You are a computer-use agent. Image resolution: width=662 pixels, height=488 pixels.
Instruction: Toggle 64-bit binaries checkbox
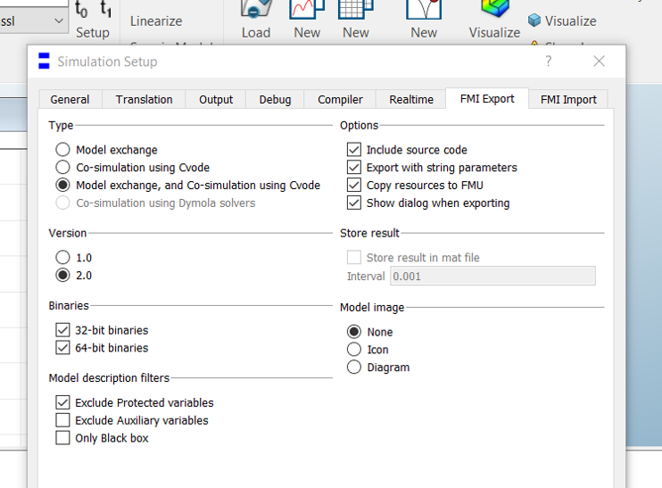coord(62,348)
